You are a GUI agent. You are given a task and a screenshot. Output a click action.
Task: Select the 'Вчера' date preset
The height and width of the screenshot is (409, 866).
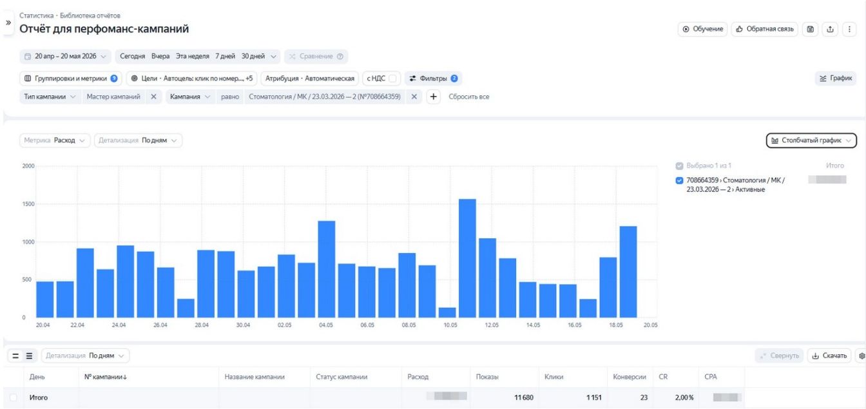[160, 57]
